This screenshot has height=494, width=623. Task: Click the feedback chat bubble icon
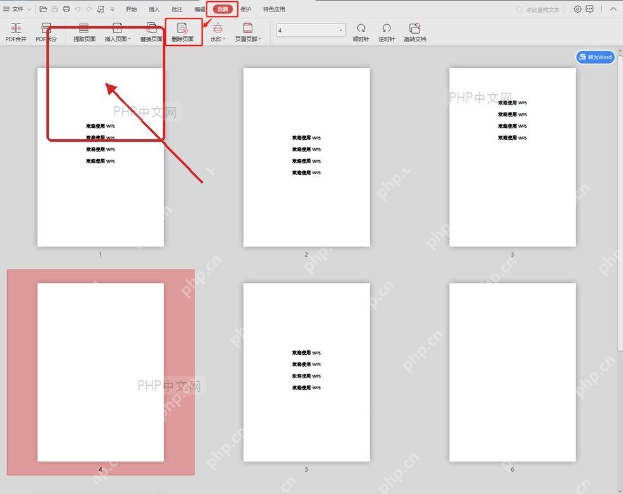click(x=590, y=9)
